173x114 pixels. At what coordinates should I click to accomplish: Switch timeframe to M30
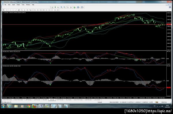tap(44, 10)
